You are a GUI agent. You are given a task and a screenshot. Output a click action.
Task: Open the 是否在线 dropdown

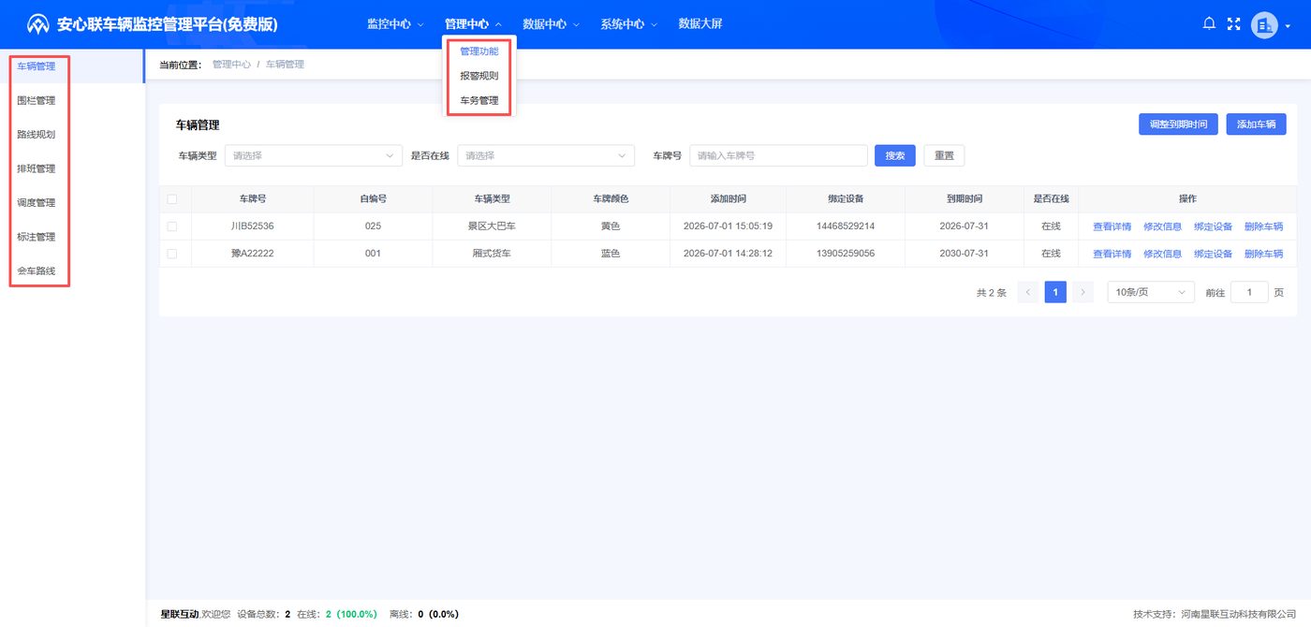point(546,155)
